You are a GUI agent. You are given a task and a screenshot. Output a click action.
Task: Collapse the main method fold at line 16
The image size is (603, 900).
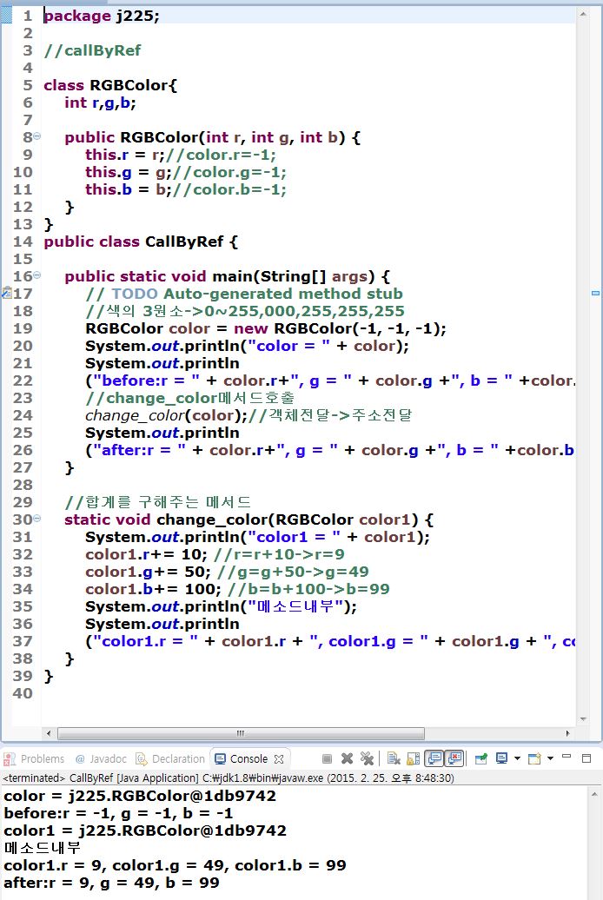coord(37,275)
